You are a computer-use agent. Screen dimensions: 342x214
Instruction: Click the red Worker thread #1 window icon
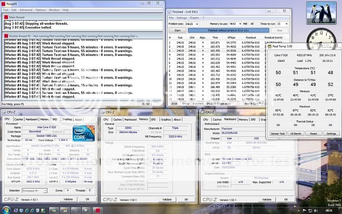coord(6,36)
